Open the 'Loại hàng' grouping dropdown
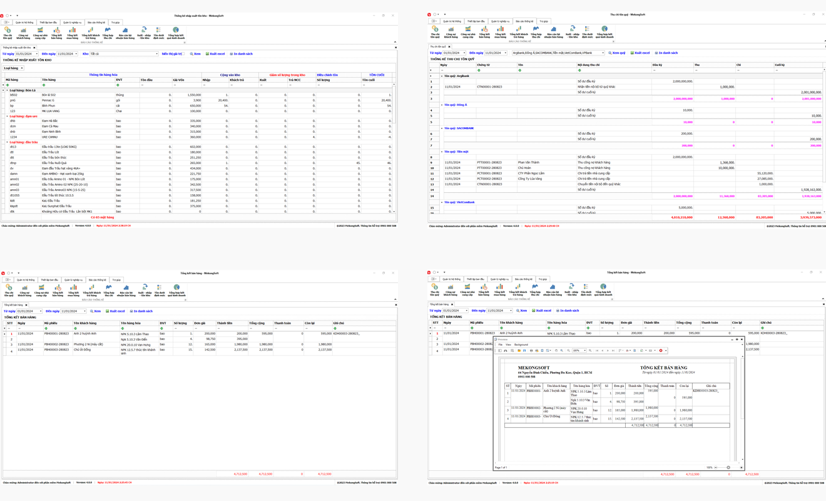This screenshot has height=501, width=826. [x=21, y=68]
